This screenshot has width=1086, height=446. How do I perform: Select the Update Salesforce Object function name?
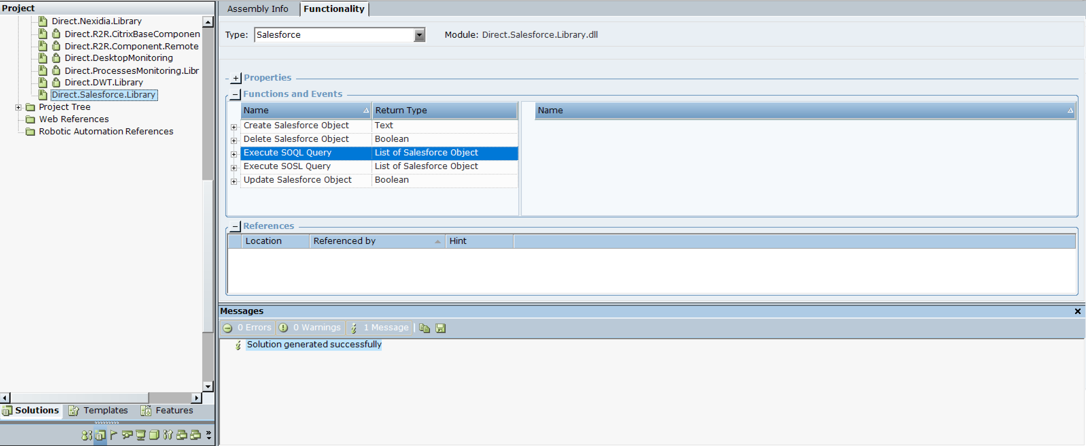pyautogui.click(x=297, y=180)
